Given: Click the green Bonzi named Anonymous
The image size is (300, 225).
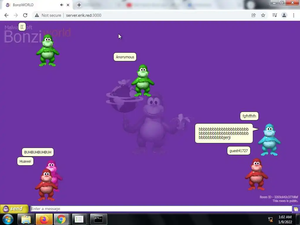Looking at the screenshot, I should 143,81.
